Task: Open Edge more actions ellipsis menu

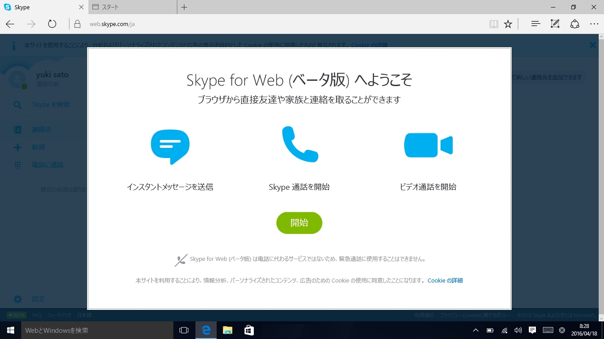Action: click(594, 24)
